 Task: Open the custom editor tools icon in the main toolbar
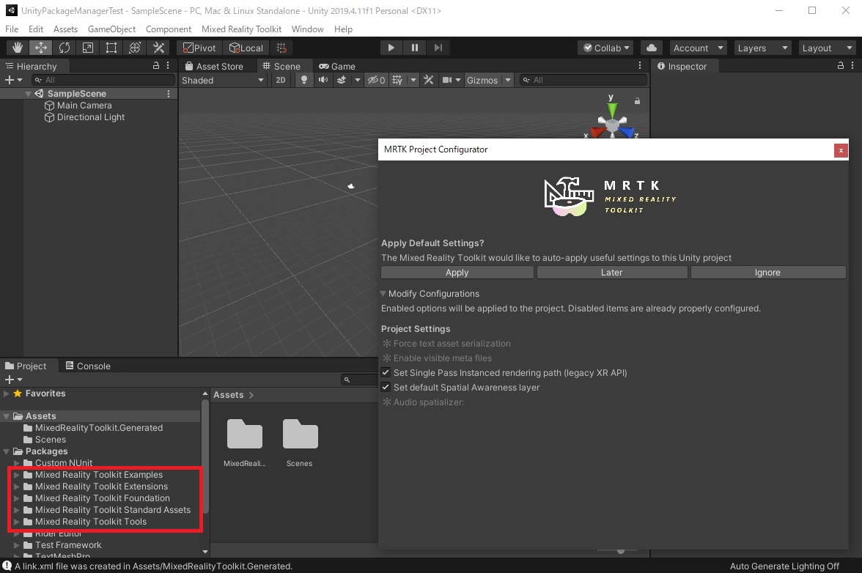(158, 48)
